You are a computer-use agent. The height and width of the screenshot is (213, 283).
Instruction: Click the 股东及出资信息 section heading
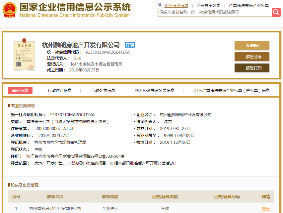[x=25, y=185]
